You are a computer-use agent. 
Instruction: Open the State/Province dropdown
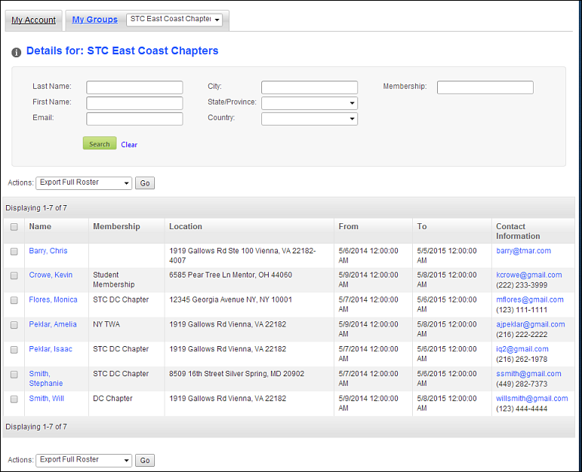pos(309,103)
